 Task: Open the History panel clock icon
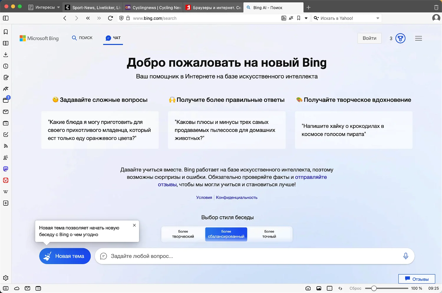tap(6, 66)
